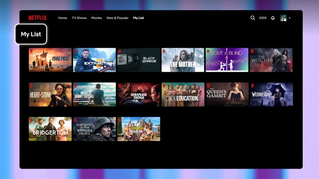The image size is (319, 179).
Task: Go to the Home menu item
Action: 62,18
